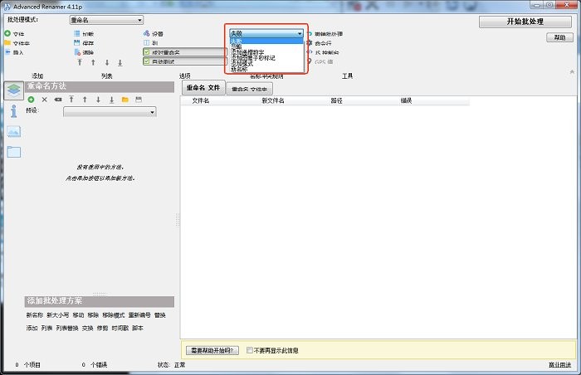
Task: Add 移除模式 batch method
Action: [x=114, y=315]
